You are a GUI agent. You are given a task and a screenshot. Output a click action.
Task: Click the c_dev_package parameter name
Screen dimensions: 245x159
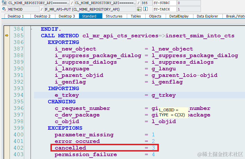pos(77,115)
